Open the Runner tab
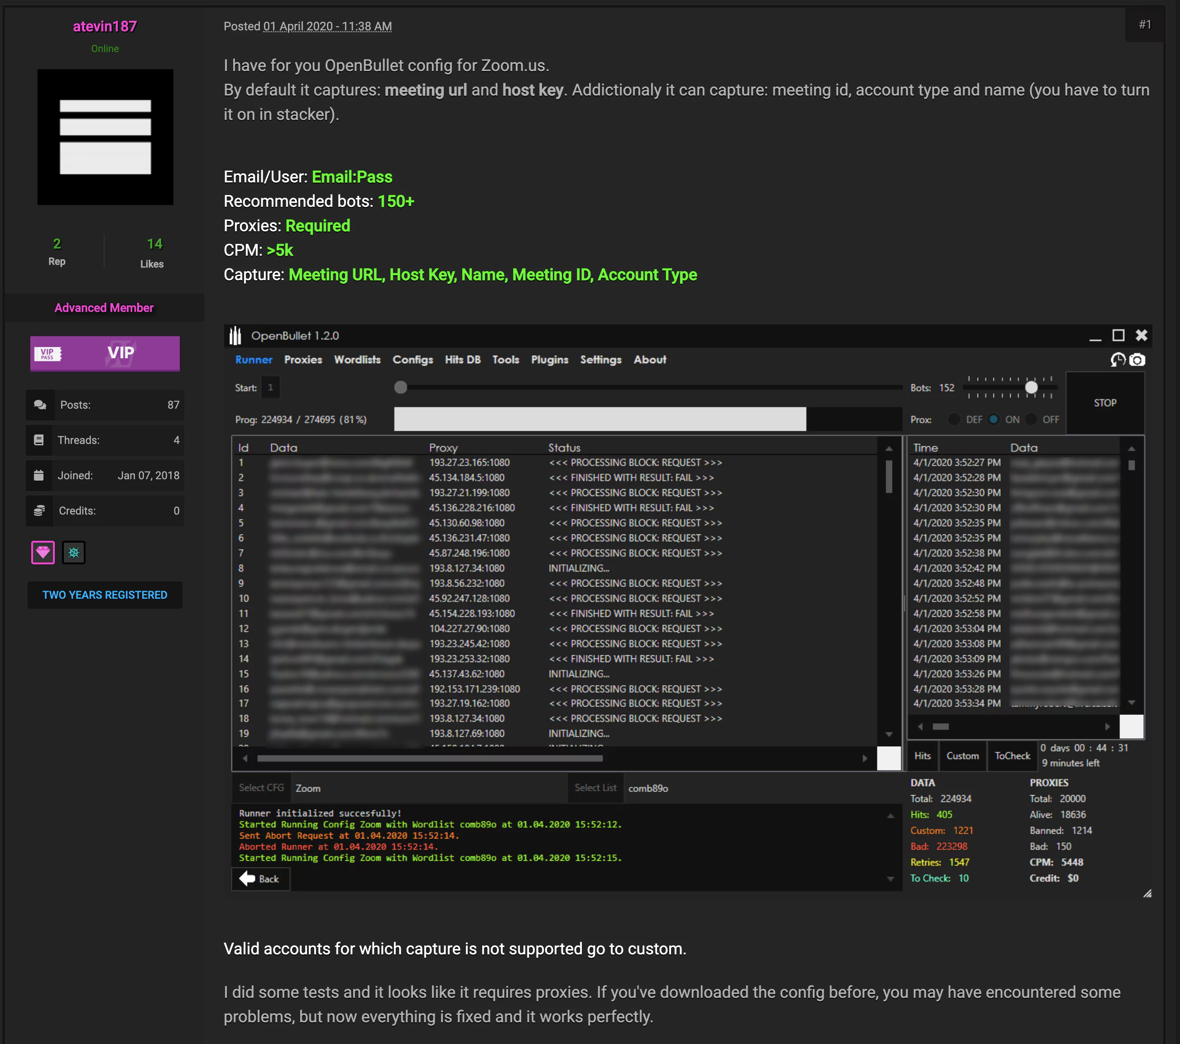 [x=254, y=360]
